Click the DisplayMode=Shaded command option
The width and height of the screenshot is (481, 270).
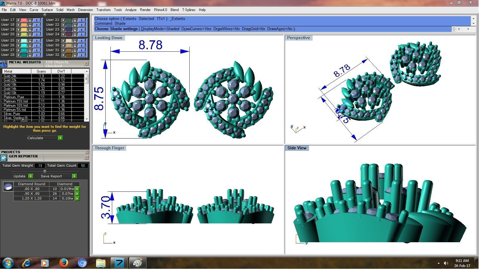(161, 29)
